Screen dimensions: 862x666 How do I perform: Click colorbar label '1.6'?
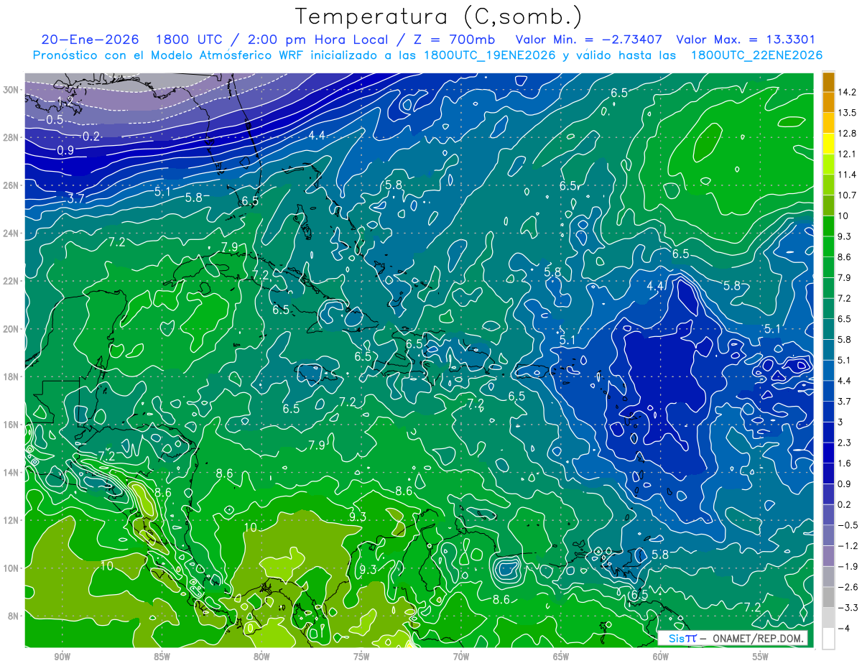pos(845,463)
